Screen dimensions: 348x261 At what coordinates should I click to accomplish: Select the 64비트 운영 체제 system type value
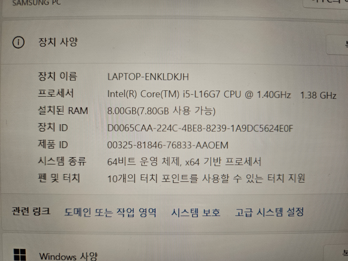(184, 162)
